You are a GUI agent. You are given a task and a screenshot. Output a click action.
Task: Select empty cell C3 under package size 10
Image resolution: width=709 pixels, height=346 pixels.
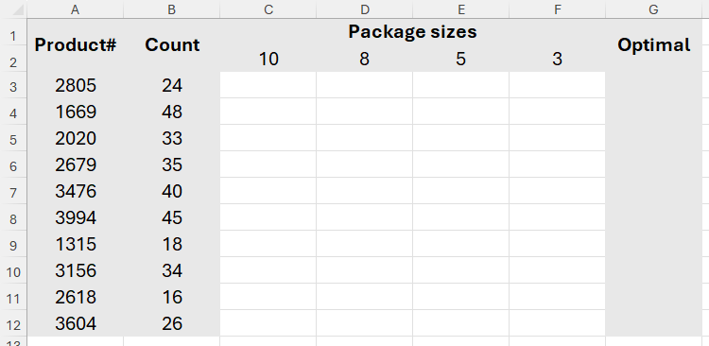[268, 85]
